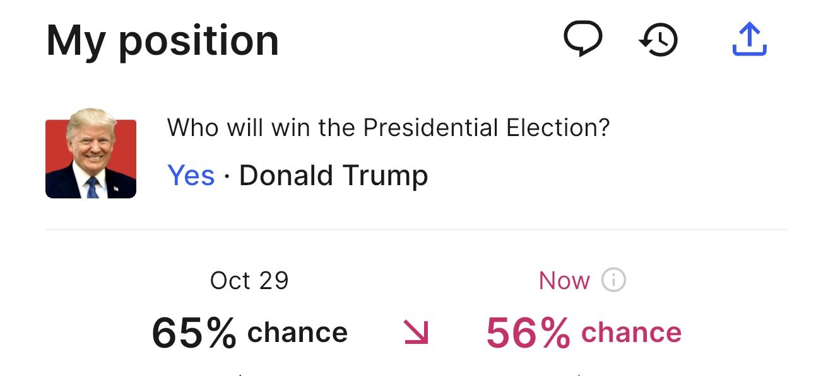Click the word chance beside 56%
Image resolution: width=833 pixels, height=376 pixels.
tap(631, 333)
